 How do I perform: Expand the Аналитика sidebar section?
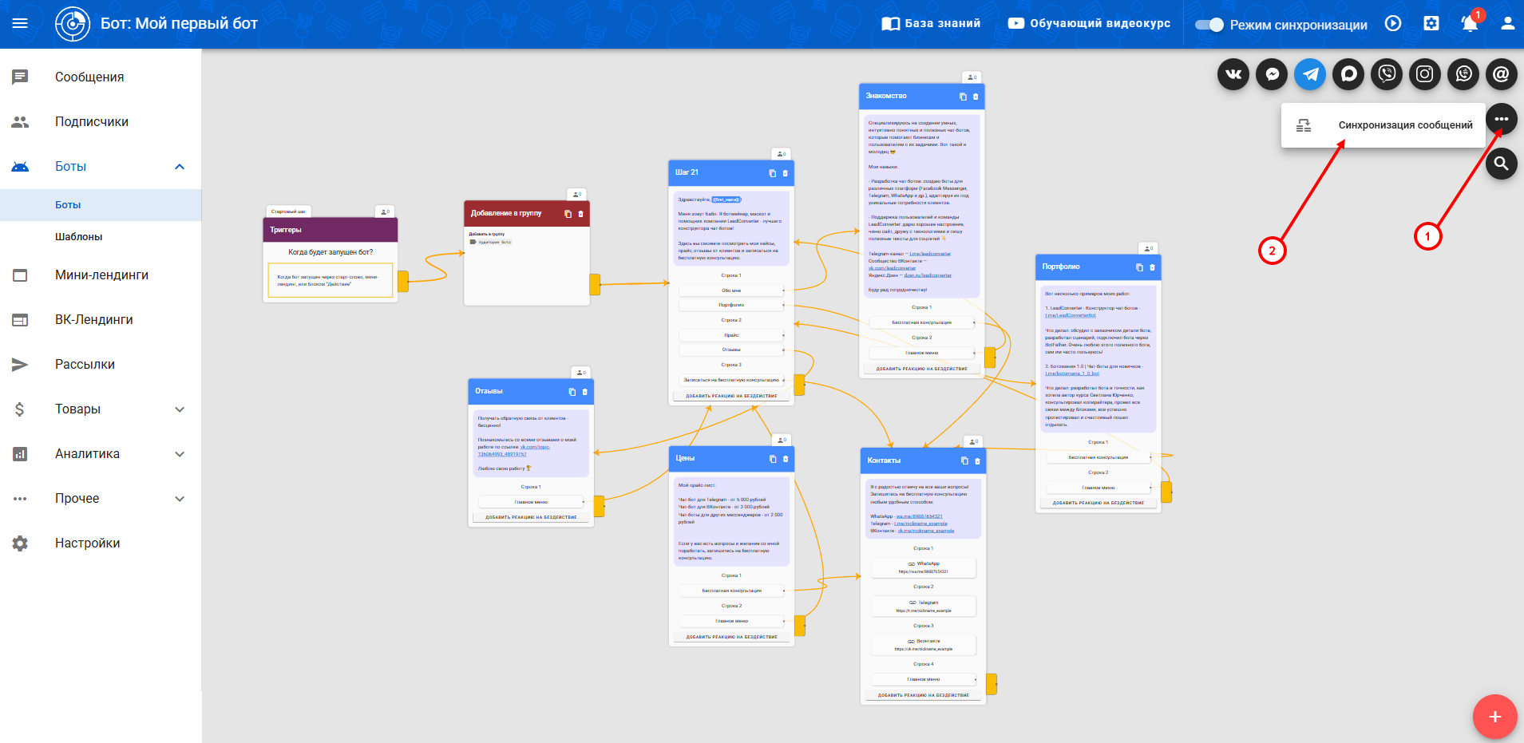(180, 454)
